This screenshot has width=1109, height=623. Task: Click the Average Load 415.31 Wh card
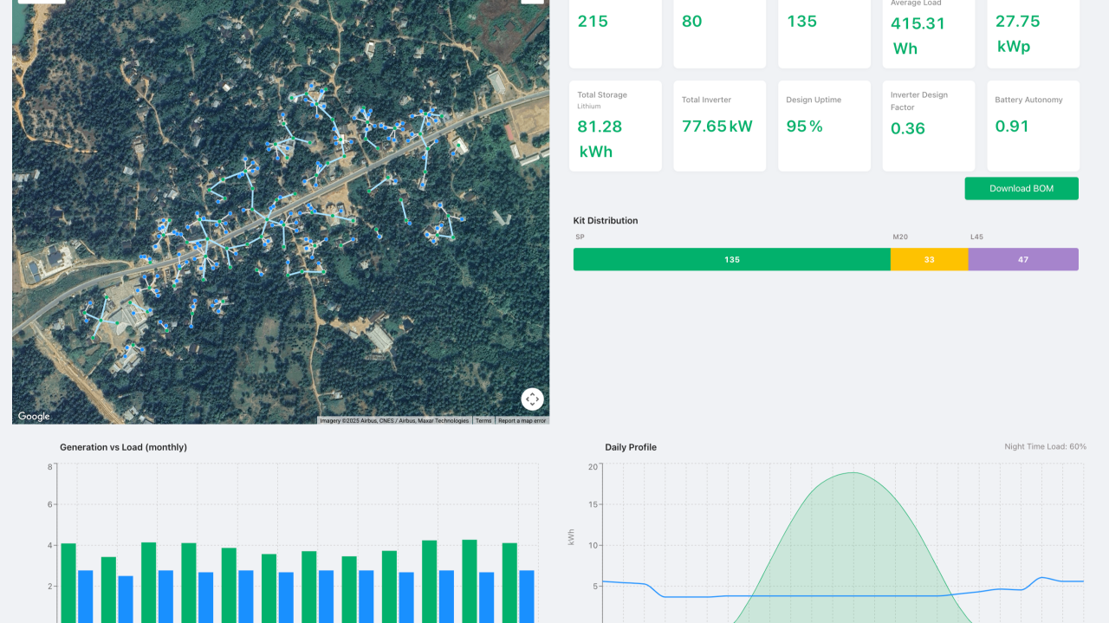click(x=928, y=33)
